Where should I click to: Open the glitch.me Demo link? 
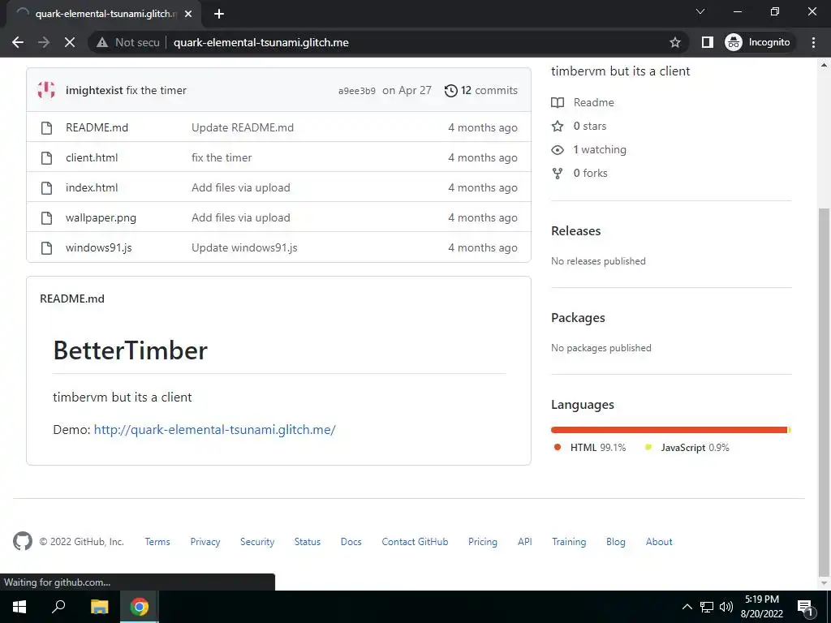coord(214,430)
